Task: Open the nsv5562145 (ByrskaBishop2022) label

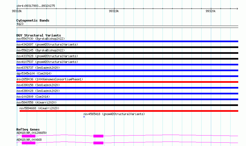Action: pos(41,50)
